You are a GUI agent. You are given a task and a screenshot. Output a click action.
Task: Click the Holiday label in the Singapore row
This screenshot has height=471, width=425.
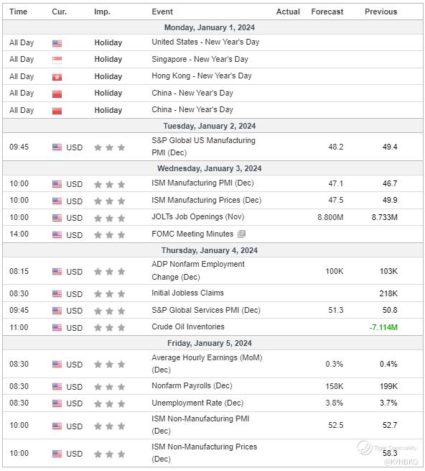tap(108, 59)
